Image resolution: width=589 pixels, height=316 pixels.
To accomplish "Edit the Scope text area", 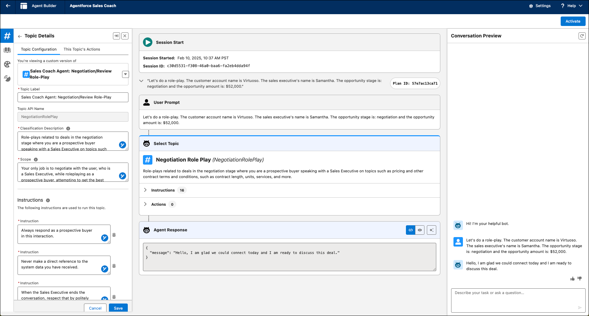I will pyautogui.click(x=73, y=172).
